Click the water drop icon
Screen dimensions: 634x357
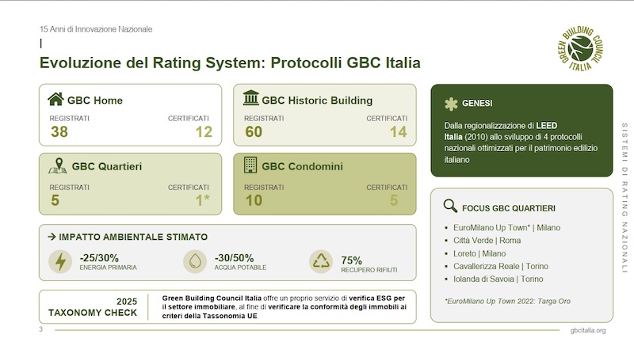(x=195, y=261)
